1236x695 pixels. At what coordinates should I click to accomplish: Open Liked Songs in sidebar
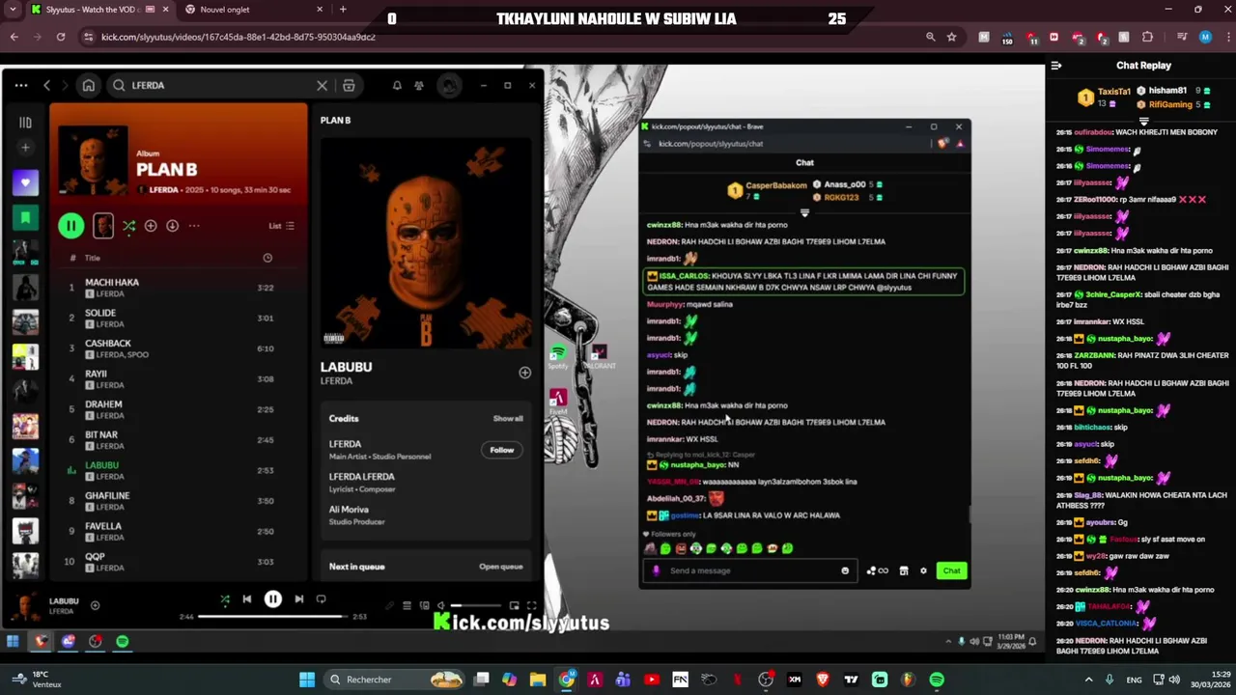[x=25, y=183]
